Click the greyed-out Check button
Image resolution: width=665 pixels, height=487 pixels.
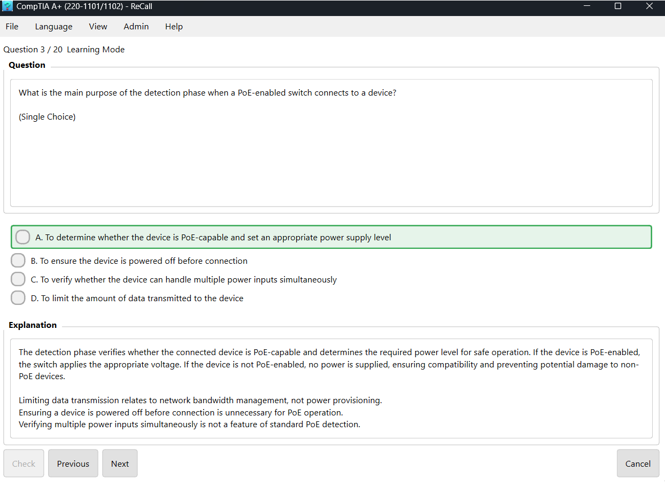pyautogui.click(x=24, y=463)
